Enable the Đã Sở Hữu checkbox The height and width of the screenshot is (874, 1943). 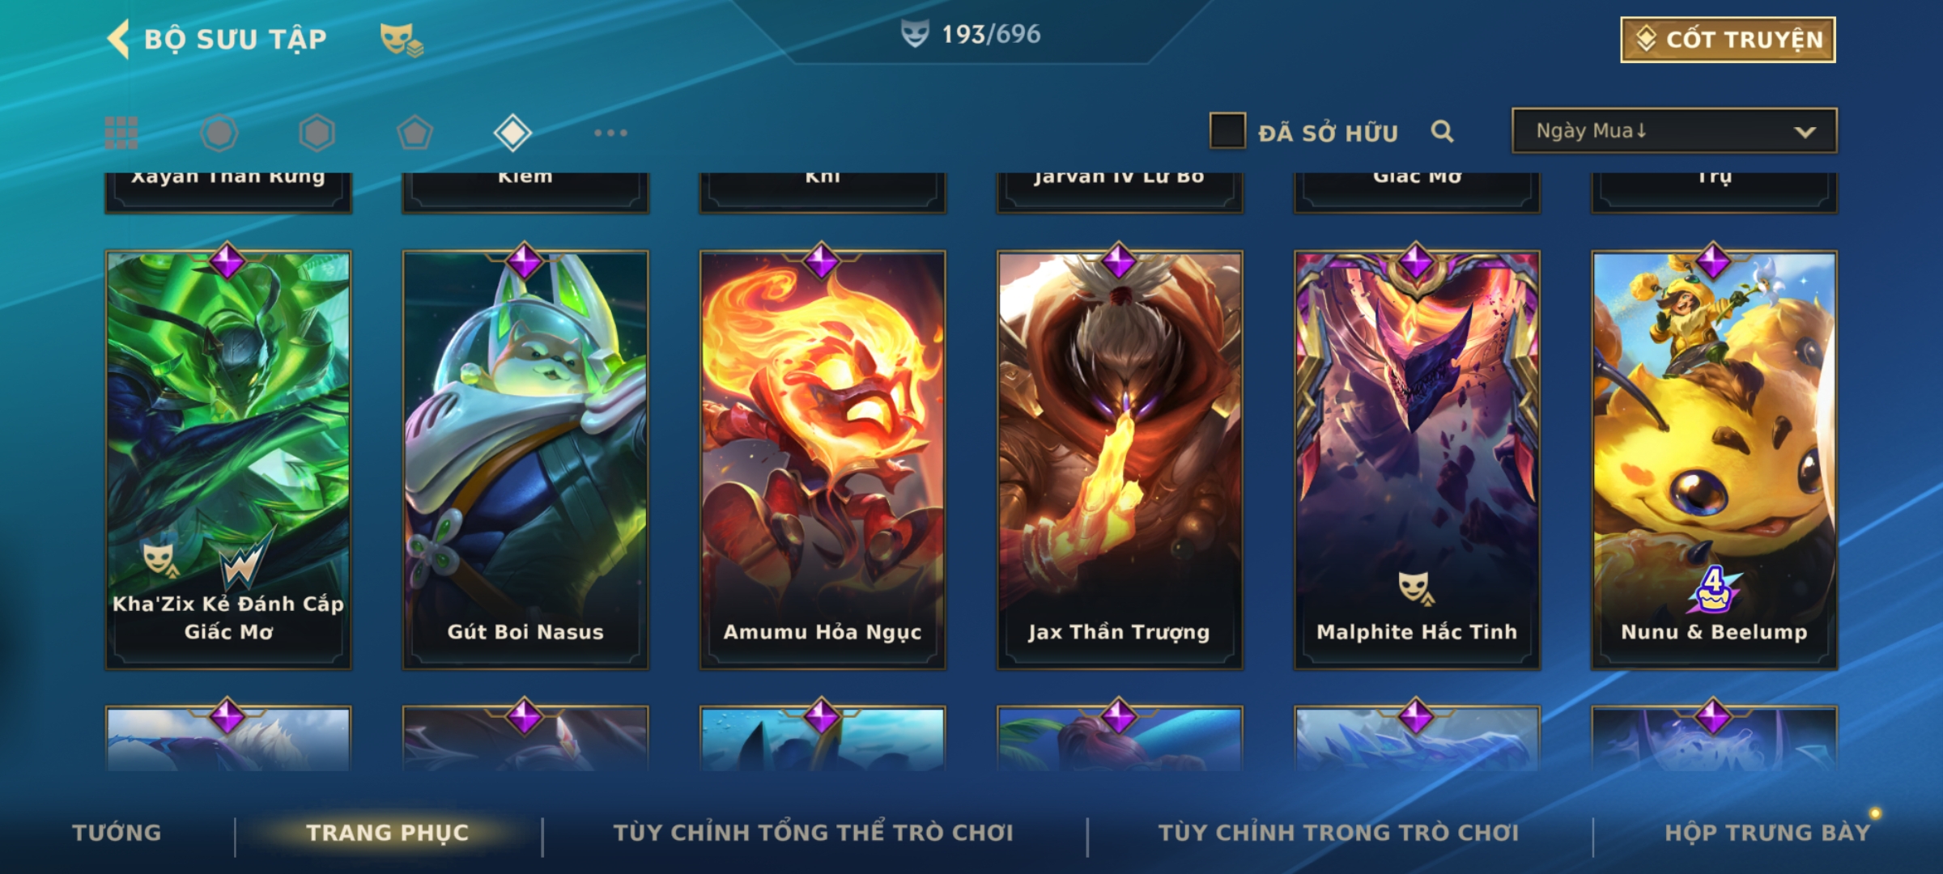pyautogui.click(x=1227, y=131)
